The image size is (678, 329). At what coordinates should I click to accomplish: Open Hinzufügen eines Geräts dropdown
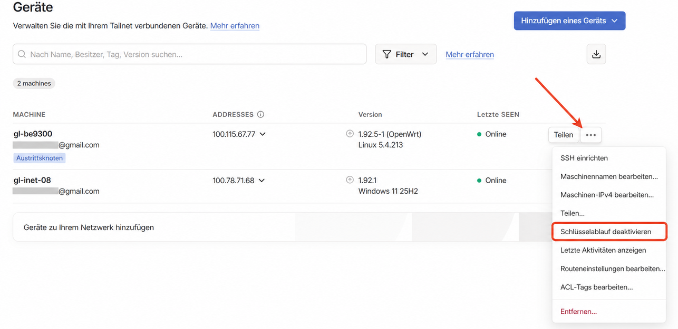pyautogui.click(x=569, y=21)
